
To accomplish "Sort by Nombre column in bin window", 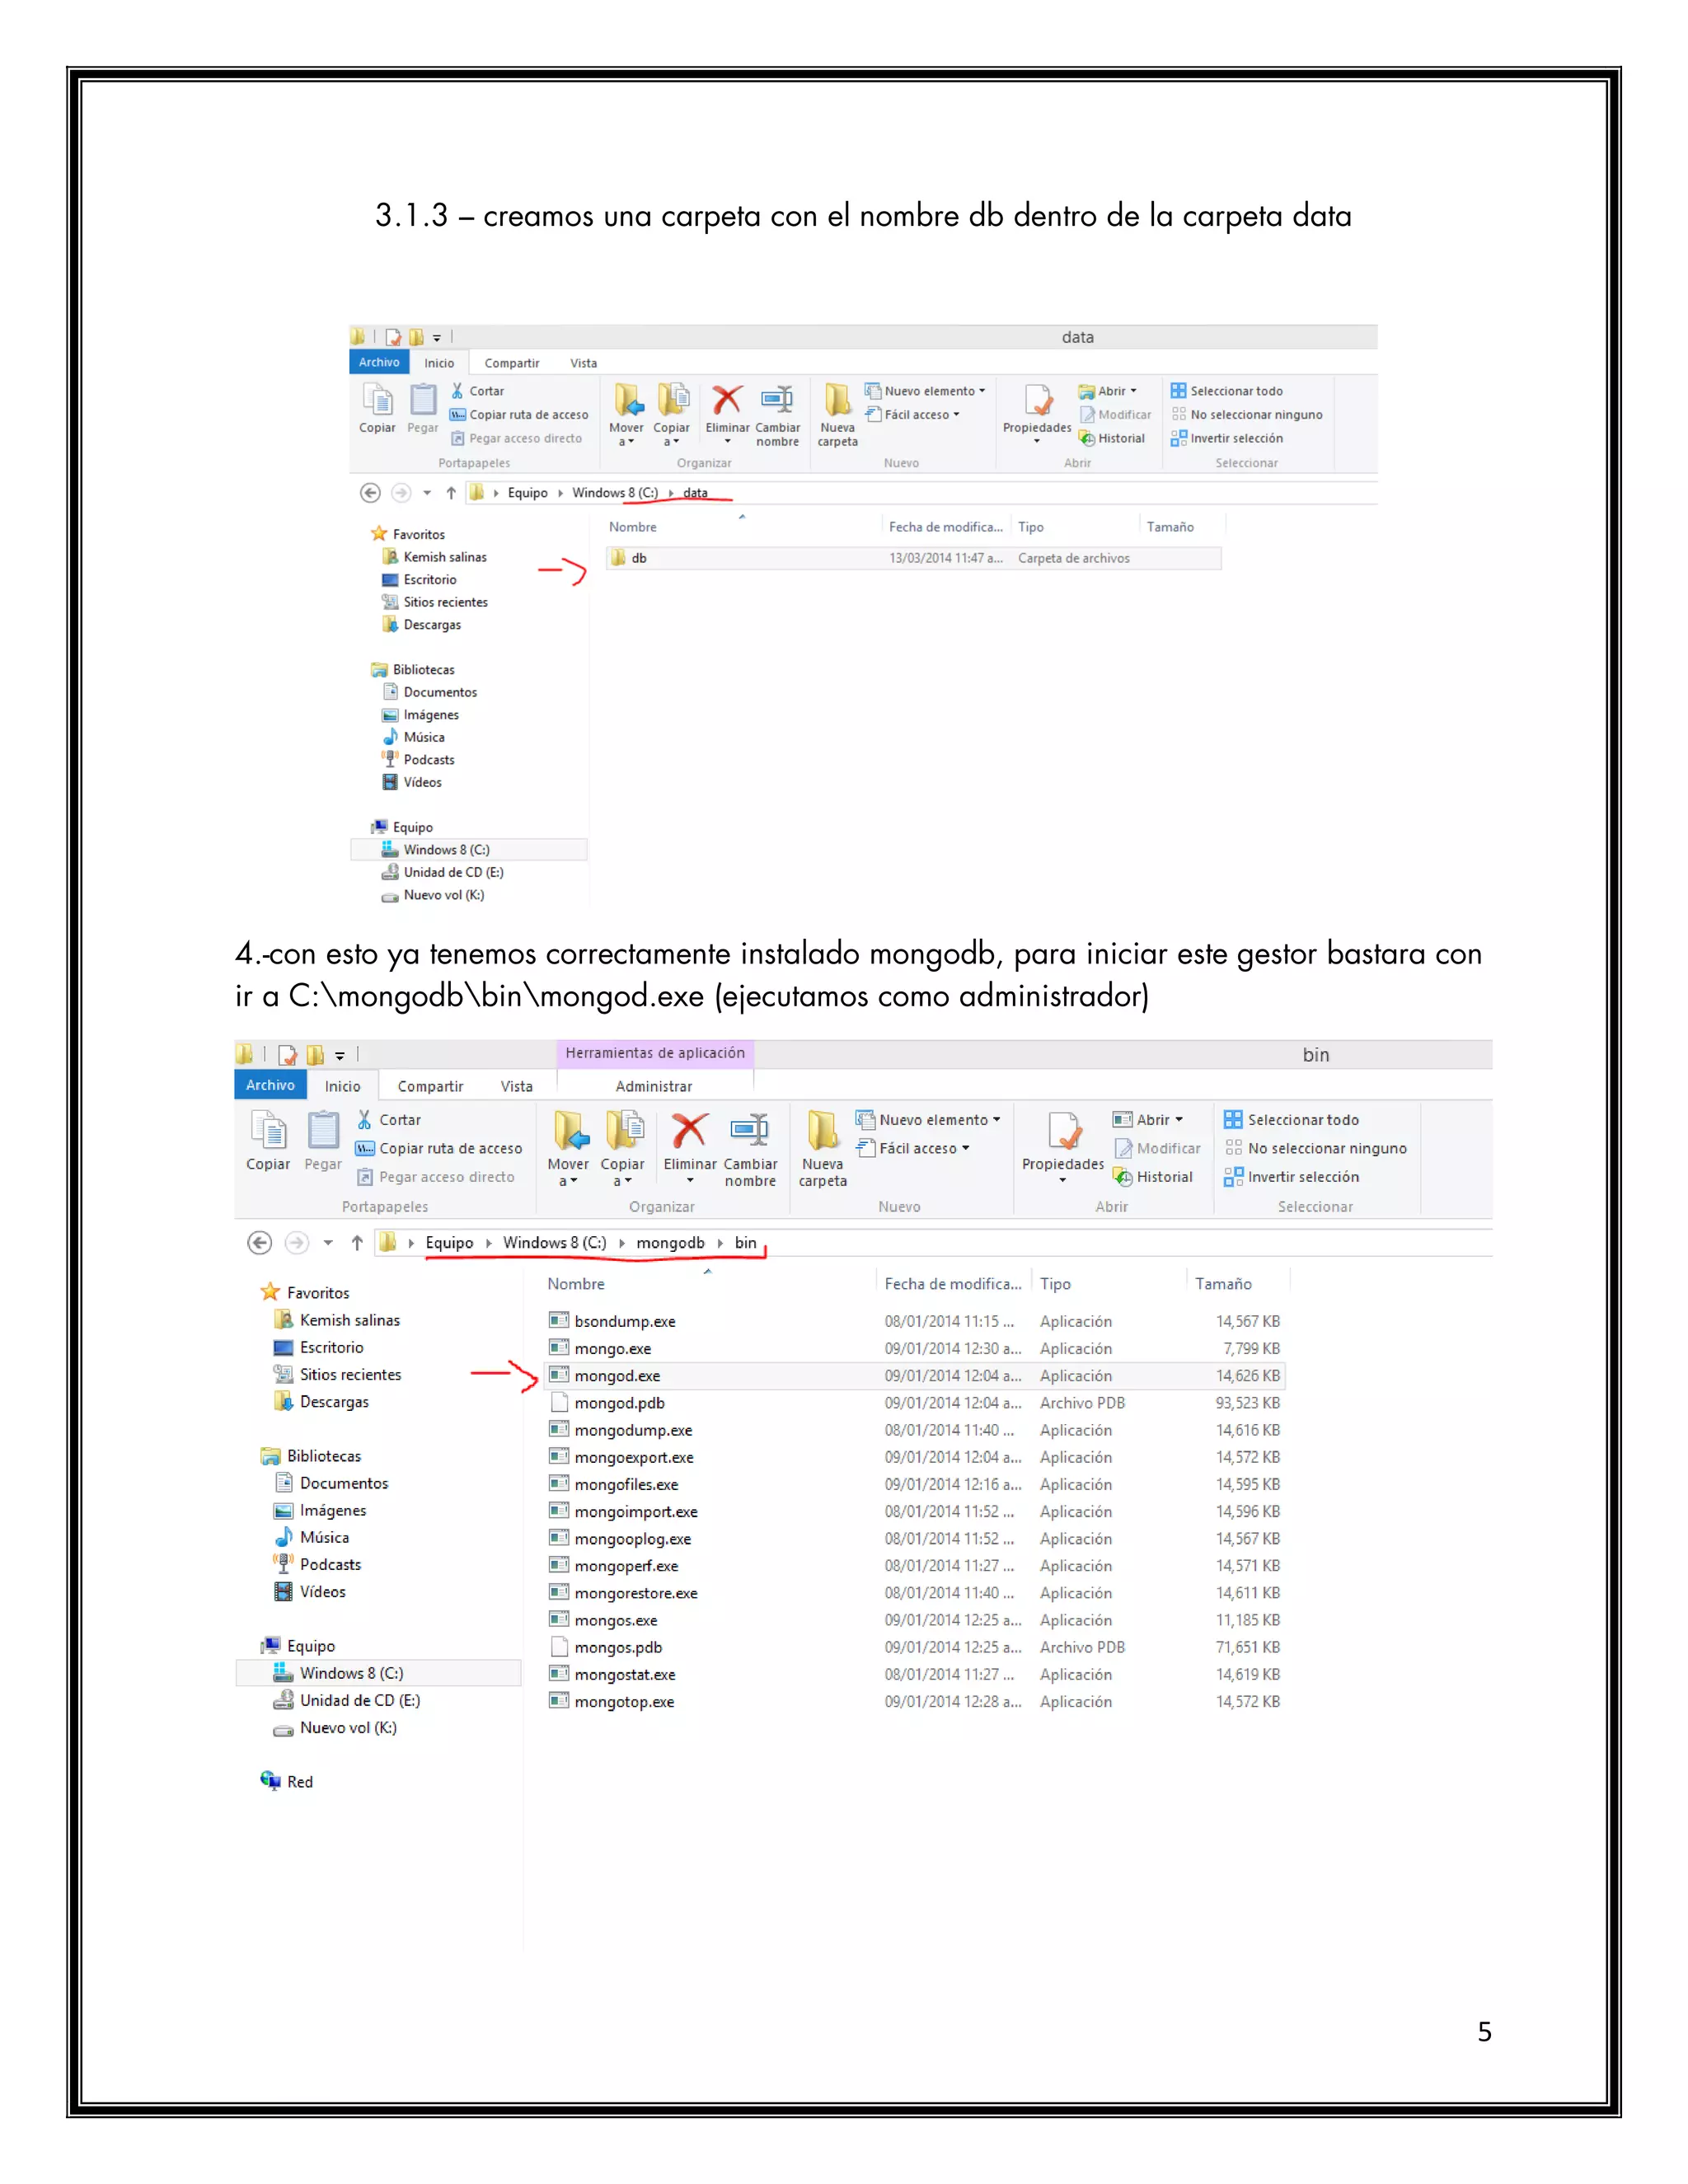I will [x=576, y=1284].
